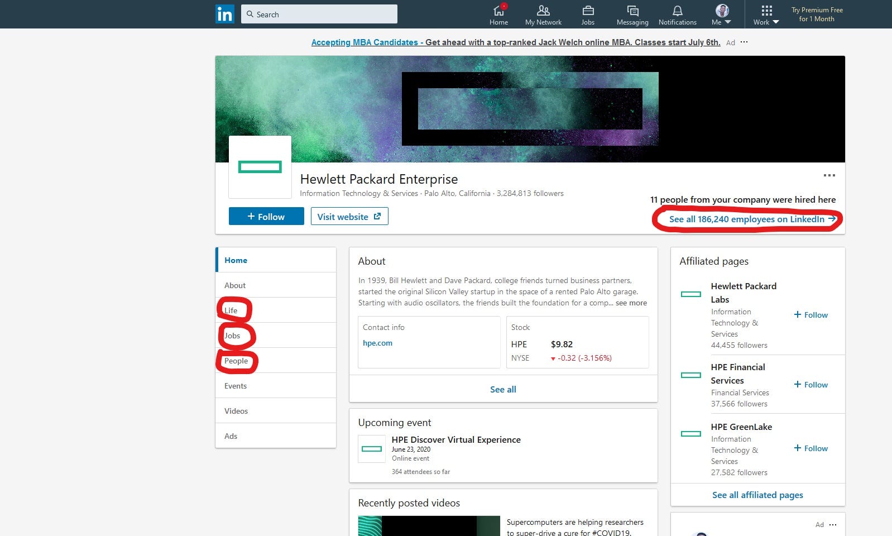Open the options dots on the sidebar ad card
892x536 pixels.
point(833,524)
